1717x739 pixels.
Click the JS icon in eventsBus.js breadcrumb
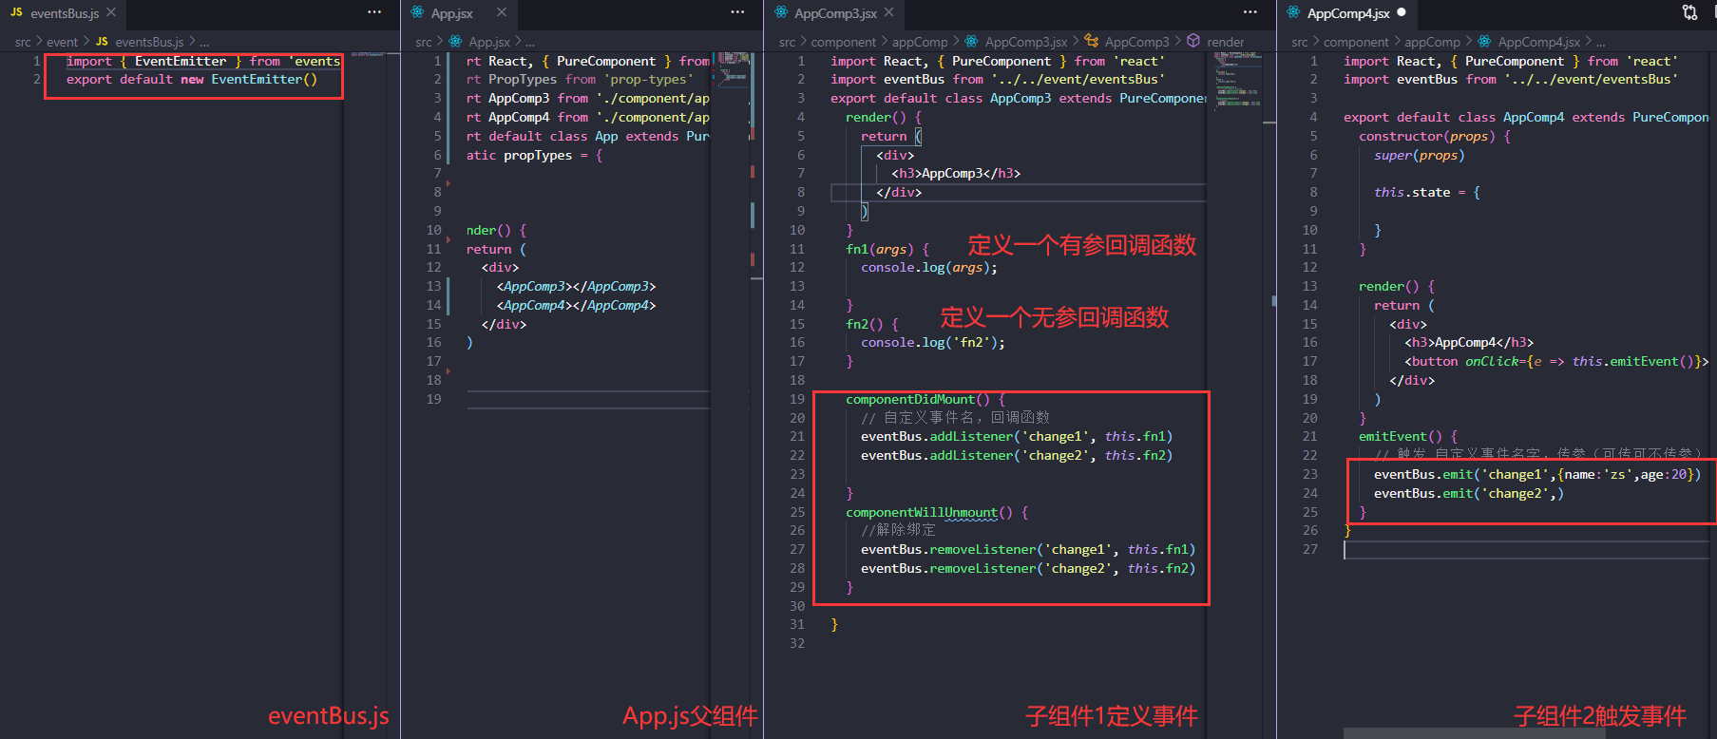pos(102,42)
